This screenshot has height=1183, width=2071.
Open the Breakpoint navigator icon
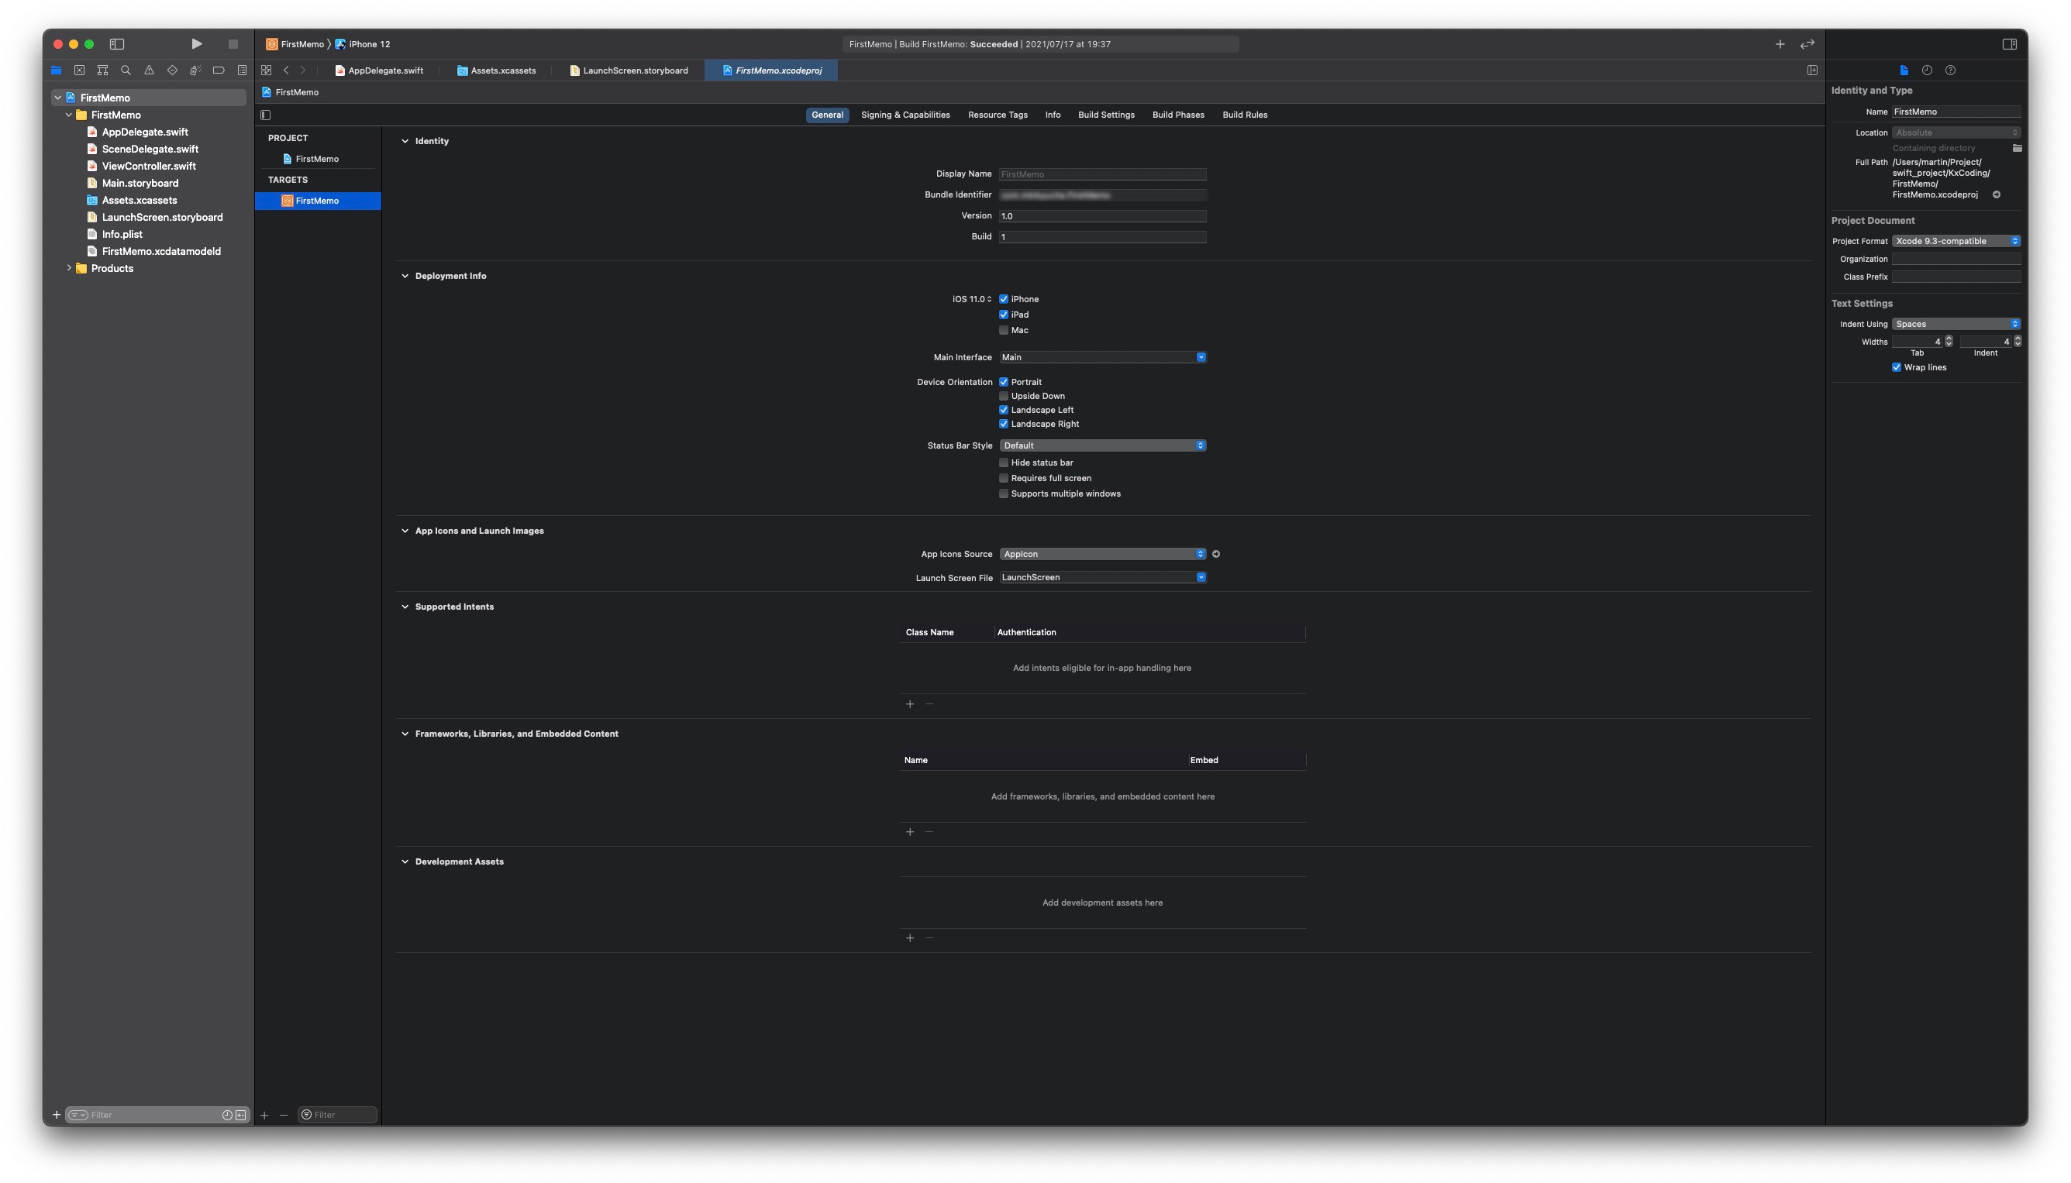219,70
